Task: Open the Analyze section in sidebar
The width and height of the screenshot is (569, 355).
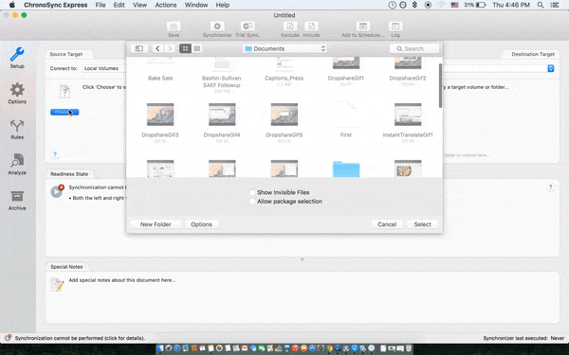Action: coord(17,164)
